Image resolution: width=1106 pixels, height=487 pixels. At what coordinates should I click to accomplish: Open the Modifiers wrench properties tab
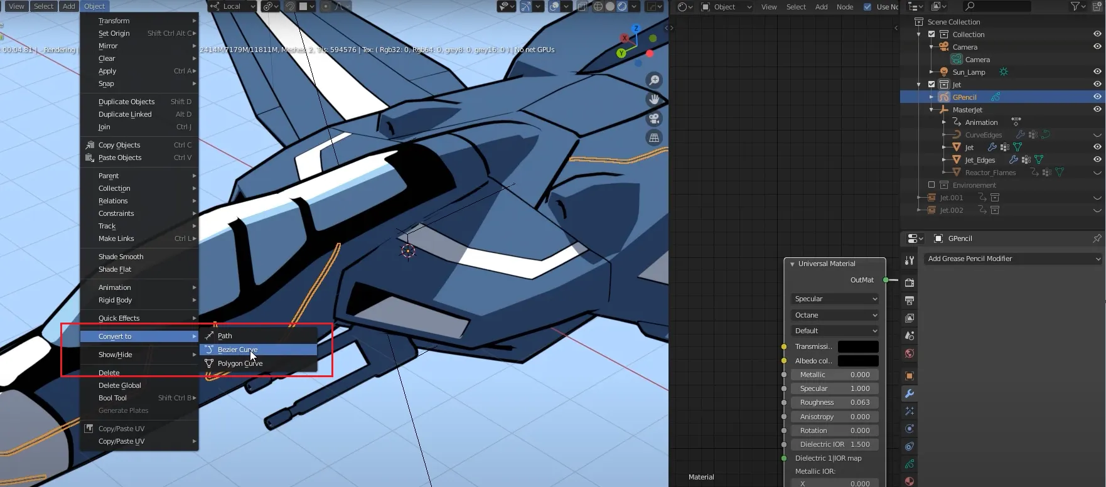pyautogui.click(x=909, y=393)
